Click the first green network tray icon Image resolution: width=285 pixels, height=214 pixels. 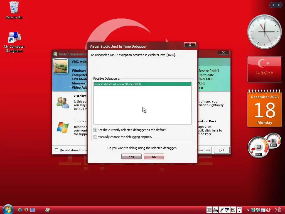[253, 210]
